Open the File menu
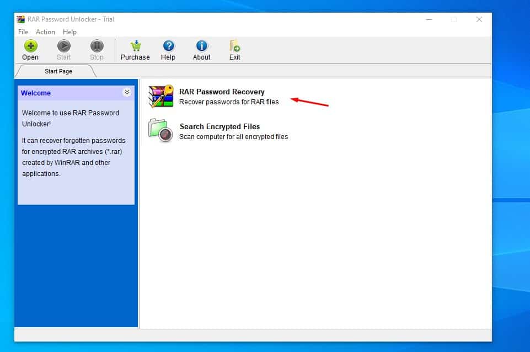The height and width of the screenshot is (352, 530). coord(23,32)
